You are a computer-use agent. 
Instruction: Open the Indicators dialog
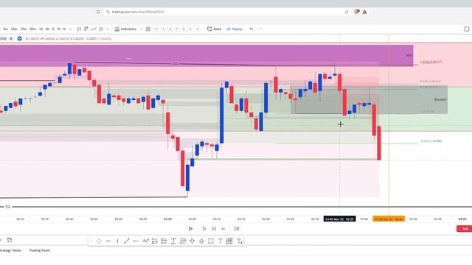(125, 29)
